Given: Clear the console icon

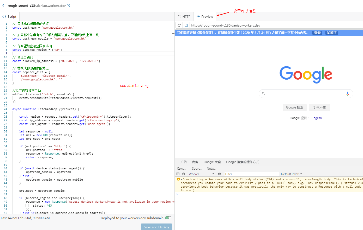Looking at the screenshot, I should tap(184, 174).
